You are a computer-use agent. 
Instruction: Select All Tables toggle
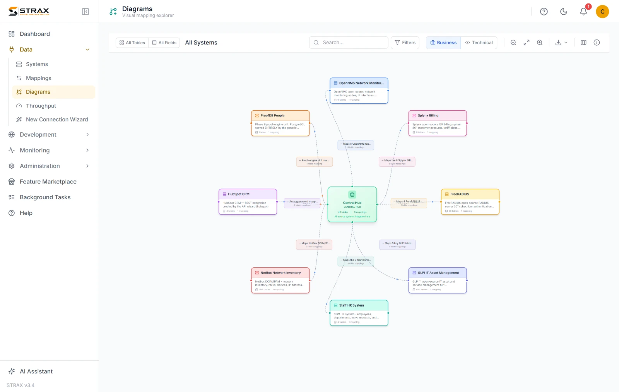tap(132, 43)
